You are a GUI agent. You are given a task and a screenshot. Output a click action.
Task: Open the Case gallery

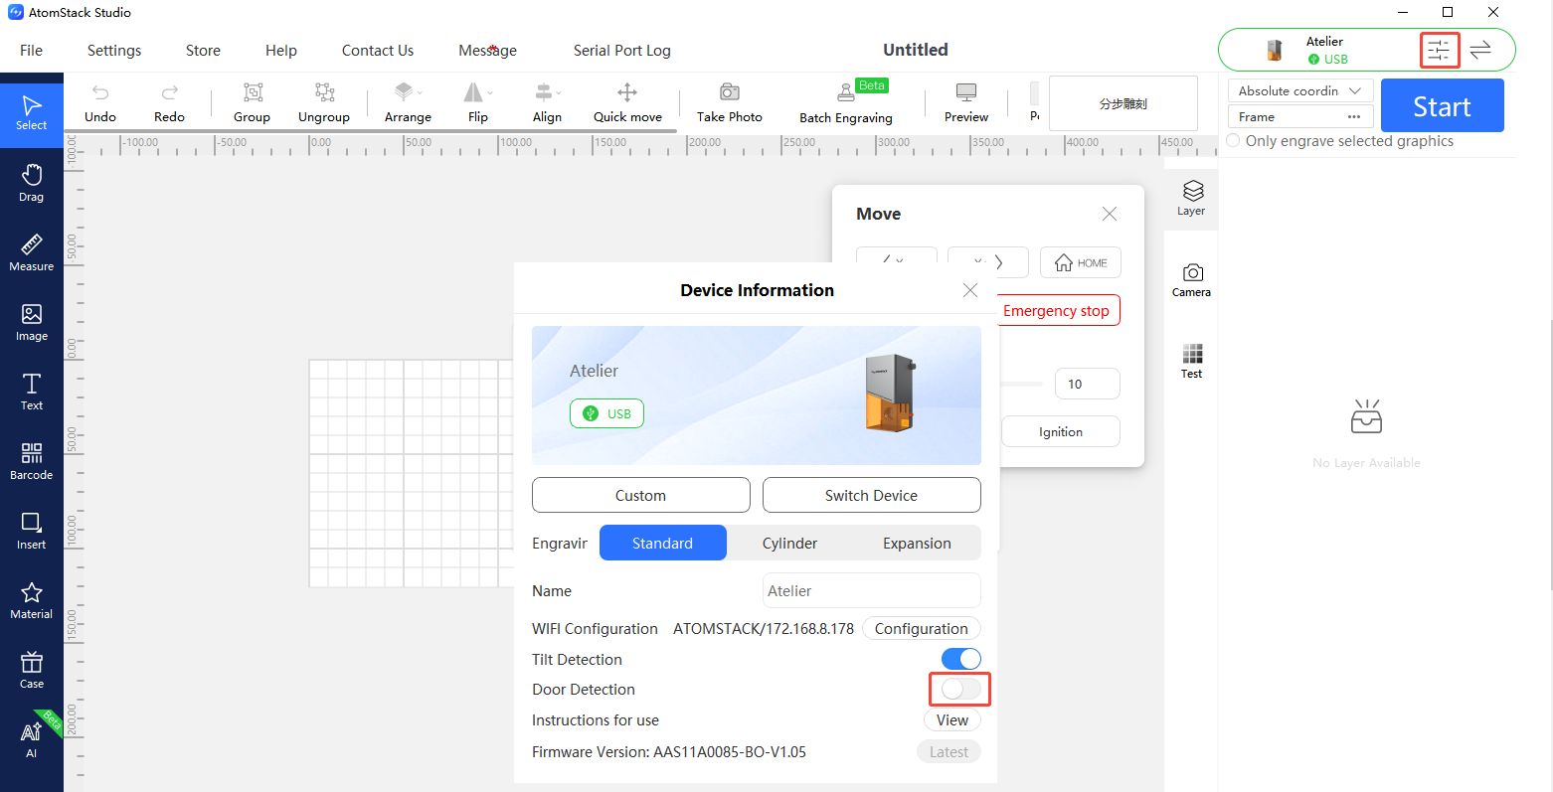(x=32, y=670)
